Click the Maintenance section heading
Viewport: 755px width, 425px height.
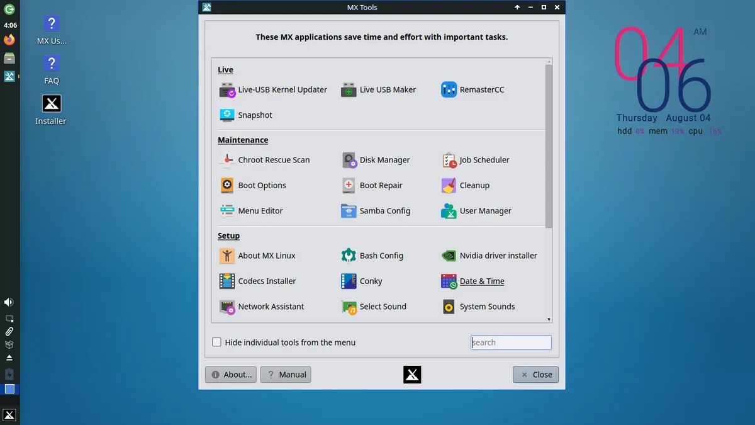click(x=243, y=140)
